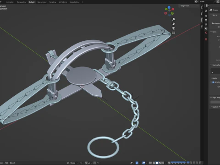Switch to the Scripting workspace tab
Screen dimensions: 220x165
(53, 2)
